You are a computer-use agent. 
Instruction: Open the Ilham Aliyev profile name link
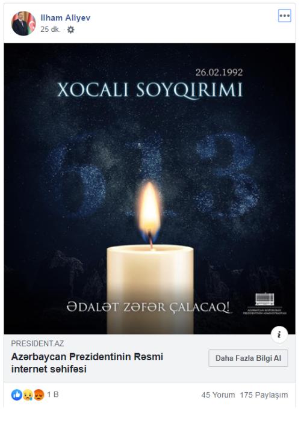click(65, 17)
